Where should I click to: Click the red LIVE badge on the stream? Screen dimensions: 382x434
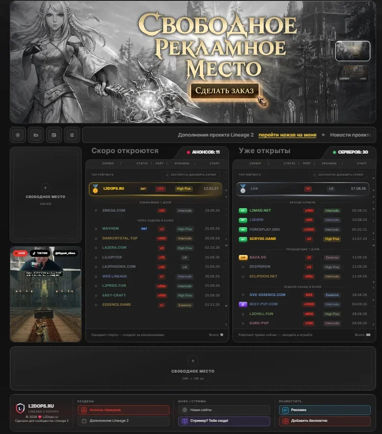(20, 253)
